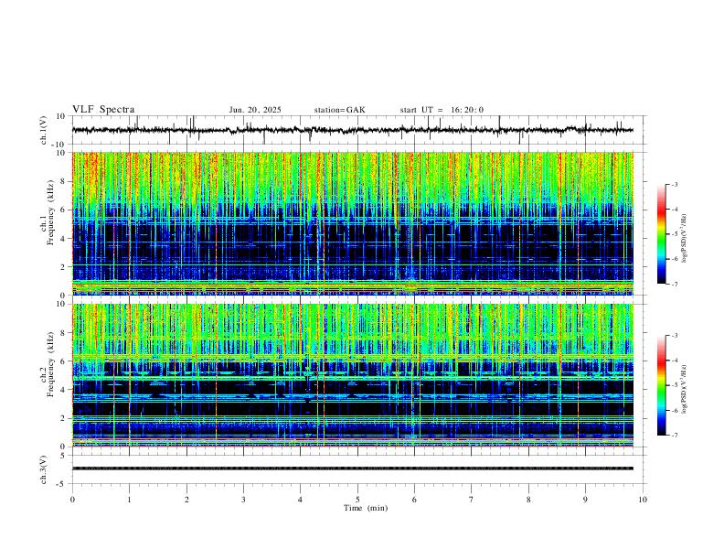
Task: Click the upper ch.1 PSD color bar
Action: coord(662,234)
